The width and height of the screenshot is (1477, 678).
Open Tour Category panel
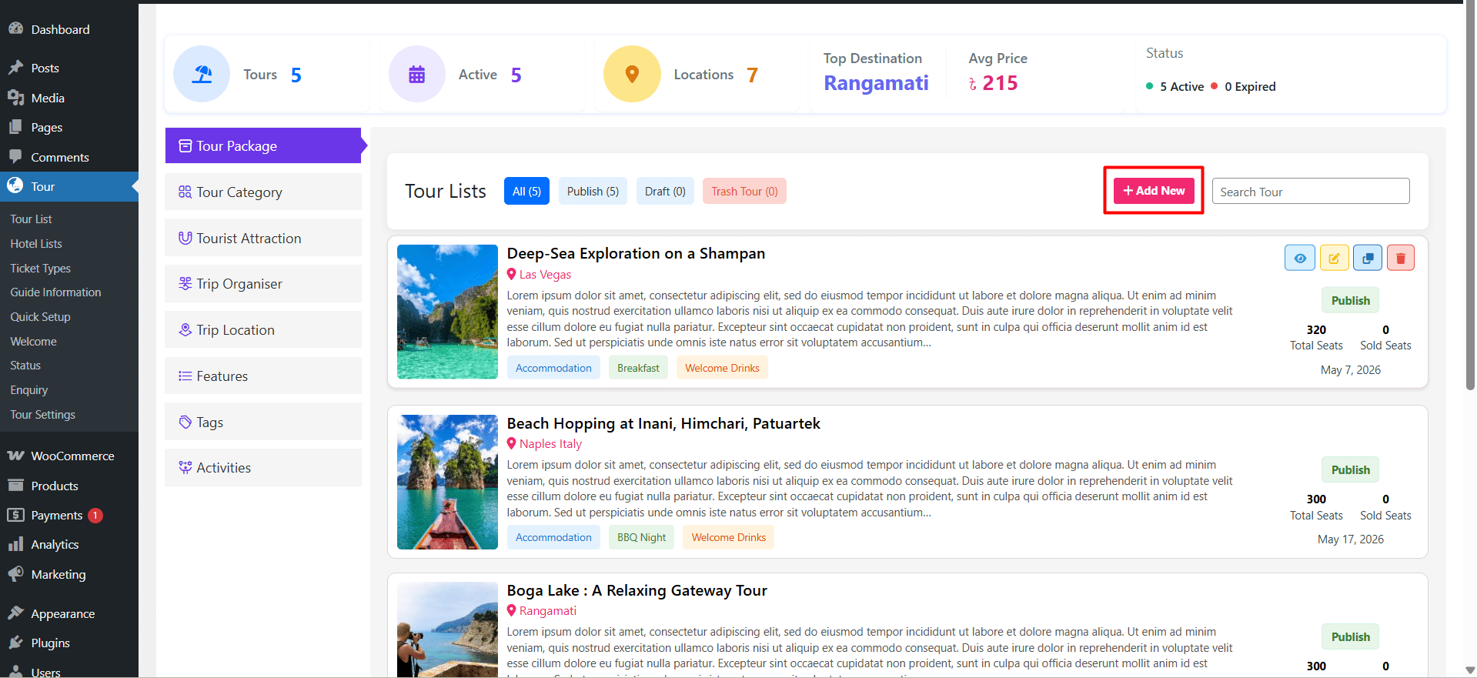262,192
